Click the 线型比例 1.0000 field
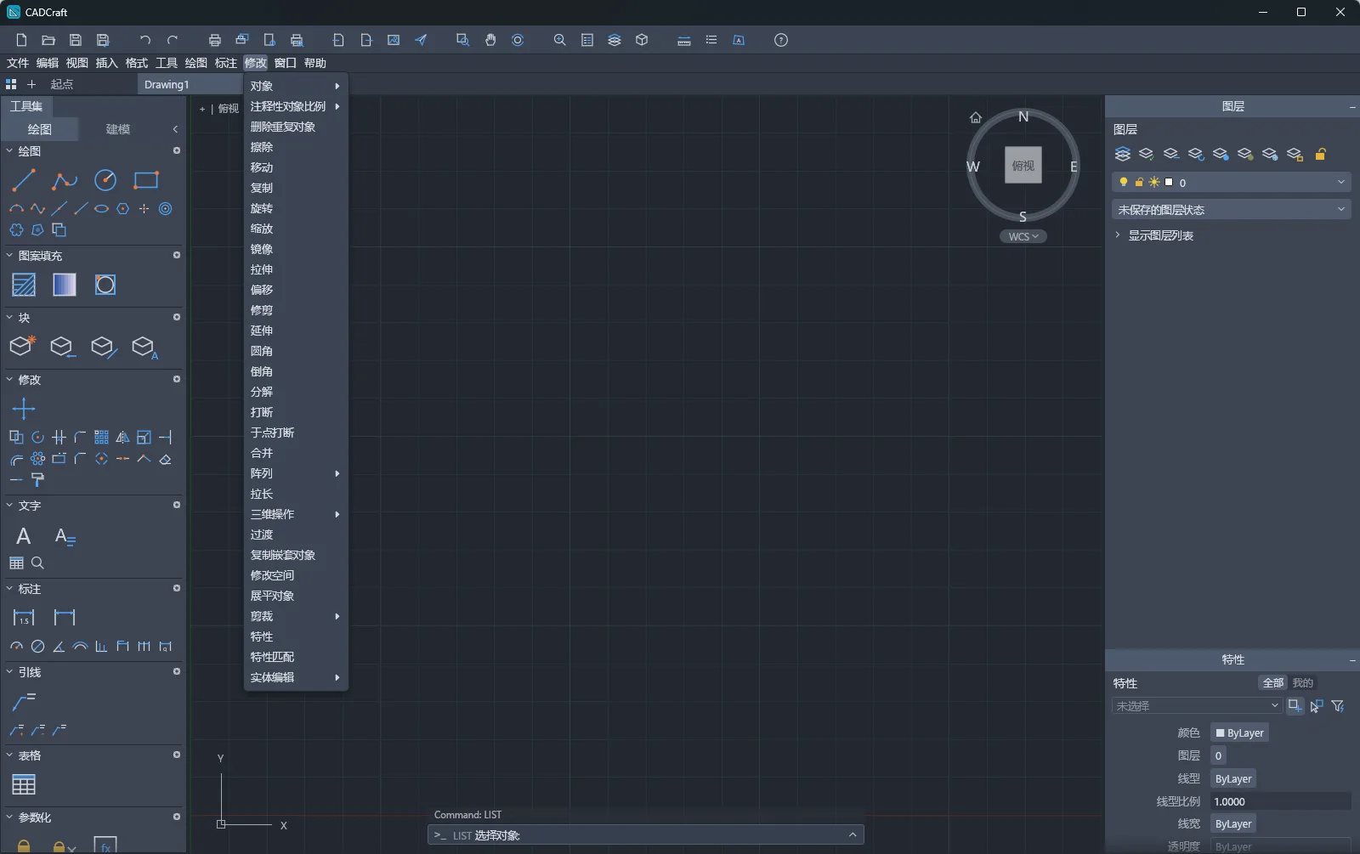This screenshot has width=1360, height=854. pos(1280,801)
